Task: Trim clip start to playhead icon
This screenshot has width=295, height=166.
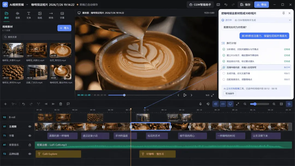Action: pos(53,104)
